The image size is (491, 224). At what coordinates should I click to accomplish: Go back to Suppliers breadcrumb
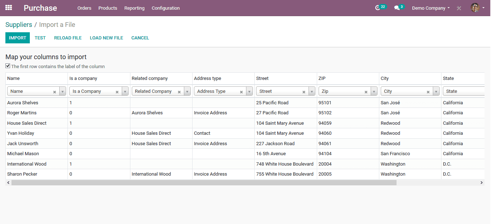coord(19,25)
